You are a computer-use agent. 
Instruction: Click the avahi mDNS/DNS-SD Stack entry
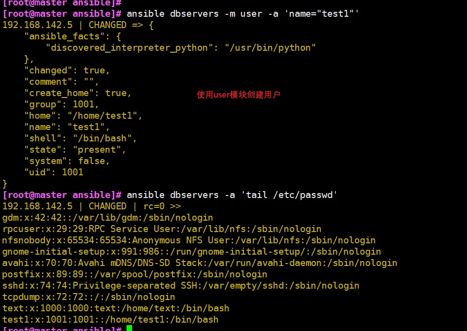pos(200,263)
